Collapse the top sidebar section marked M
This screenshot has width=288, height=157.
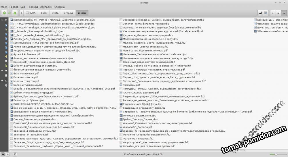(x=2, y=20)
